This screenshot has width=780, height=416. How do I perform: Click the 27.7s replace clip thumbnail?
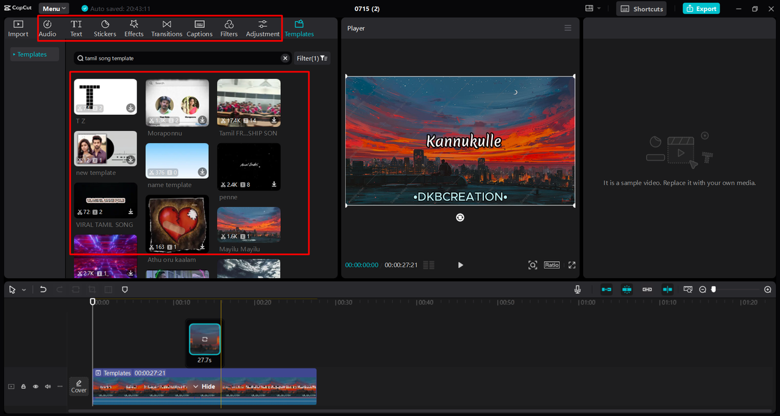click(x=205, y=339)
